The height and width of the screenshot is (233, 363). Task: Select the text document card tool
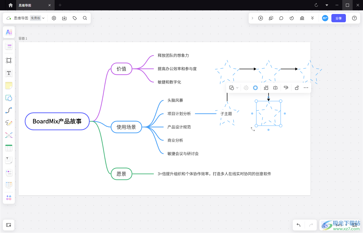[9, 160]
